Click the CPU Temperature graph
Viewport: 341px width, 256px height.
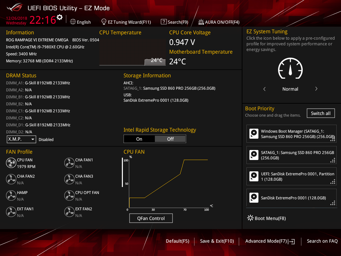(133, 52)
